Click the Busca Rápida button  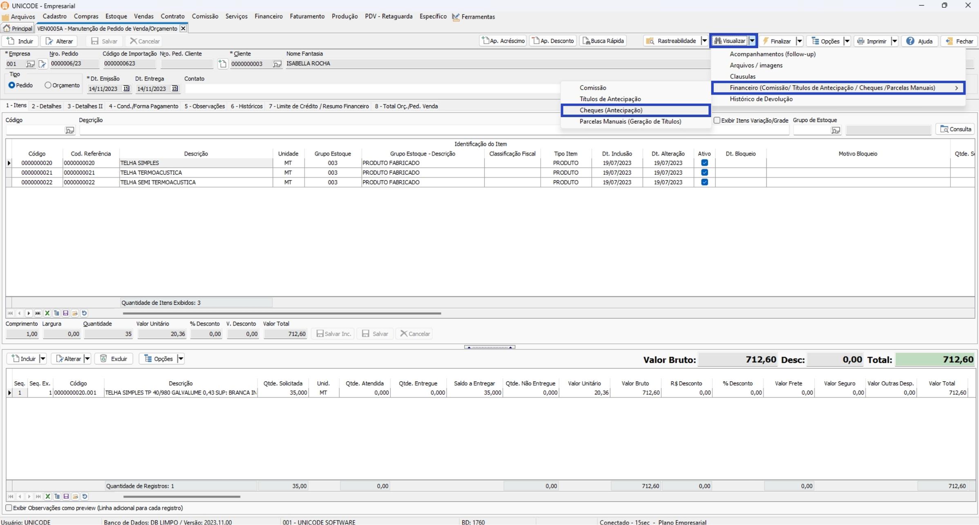(603, 41)
